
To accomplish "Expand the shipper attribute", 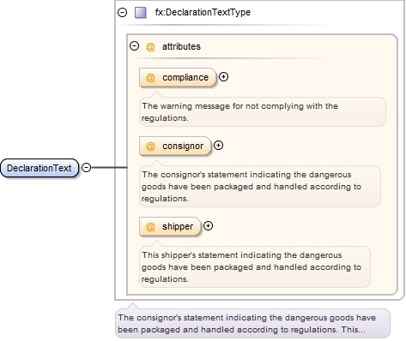I will pyautogui.click(x=208, y=226).
